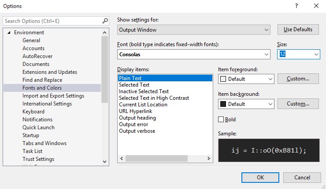The width and height of the screenshot is (326, 189).
Task: Click the search magnifier icon
Action: point(105,21)
